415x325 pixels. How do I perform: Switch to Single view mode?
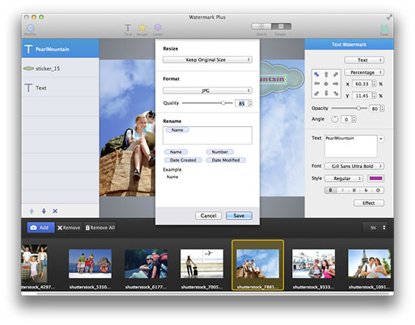pos(281,26)
